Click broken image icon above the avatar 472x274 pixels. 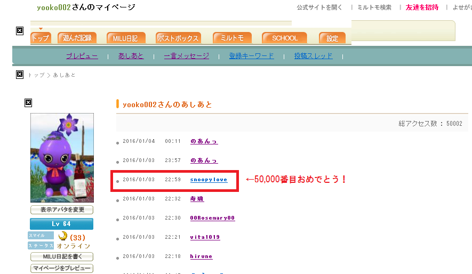[28, 102]
